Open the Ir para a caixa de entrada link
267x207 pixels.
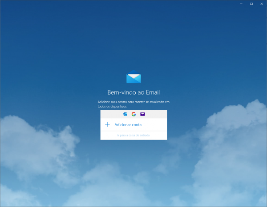(x=133, y=135)
